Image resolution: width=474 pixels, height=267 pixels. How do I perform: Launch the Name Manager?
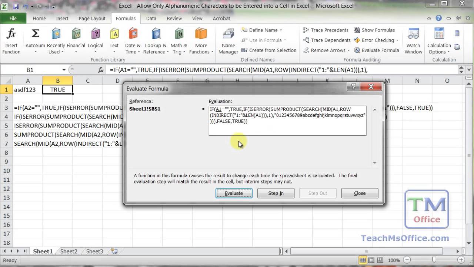point(228,41)
